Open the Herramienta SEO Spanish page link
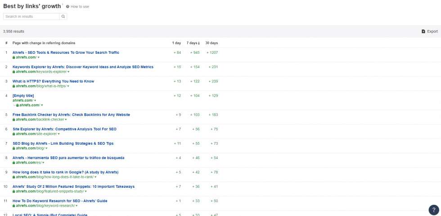 [x=68, y=158]
